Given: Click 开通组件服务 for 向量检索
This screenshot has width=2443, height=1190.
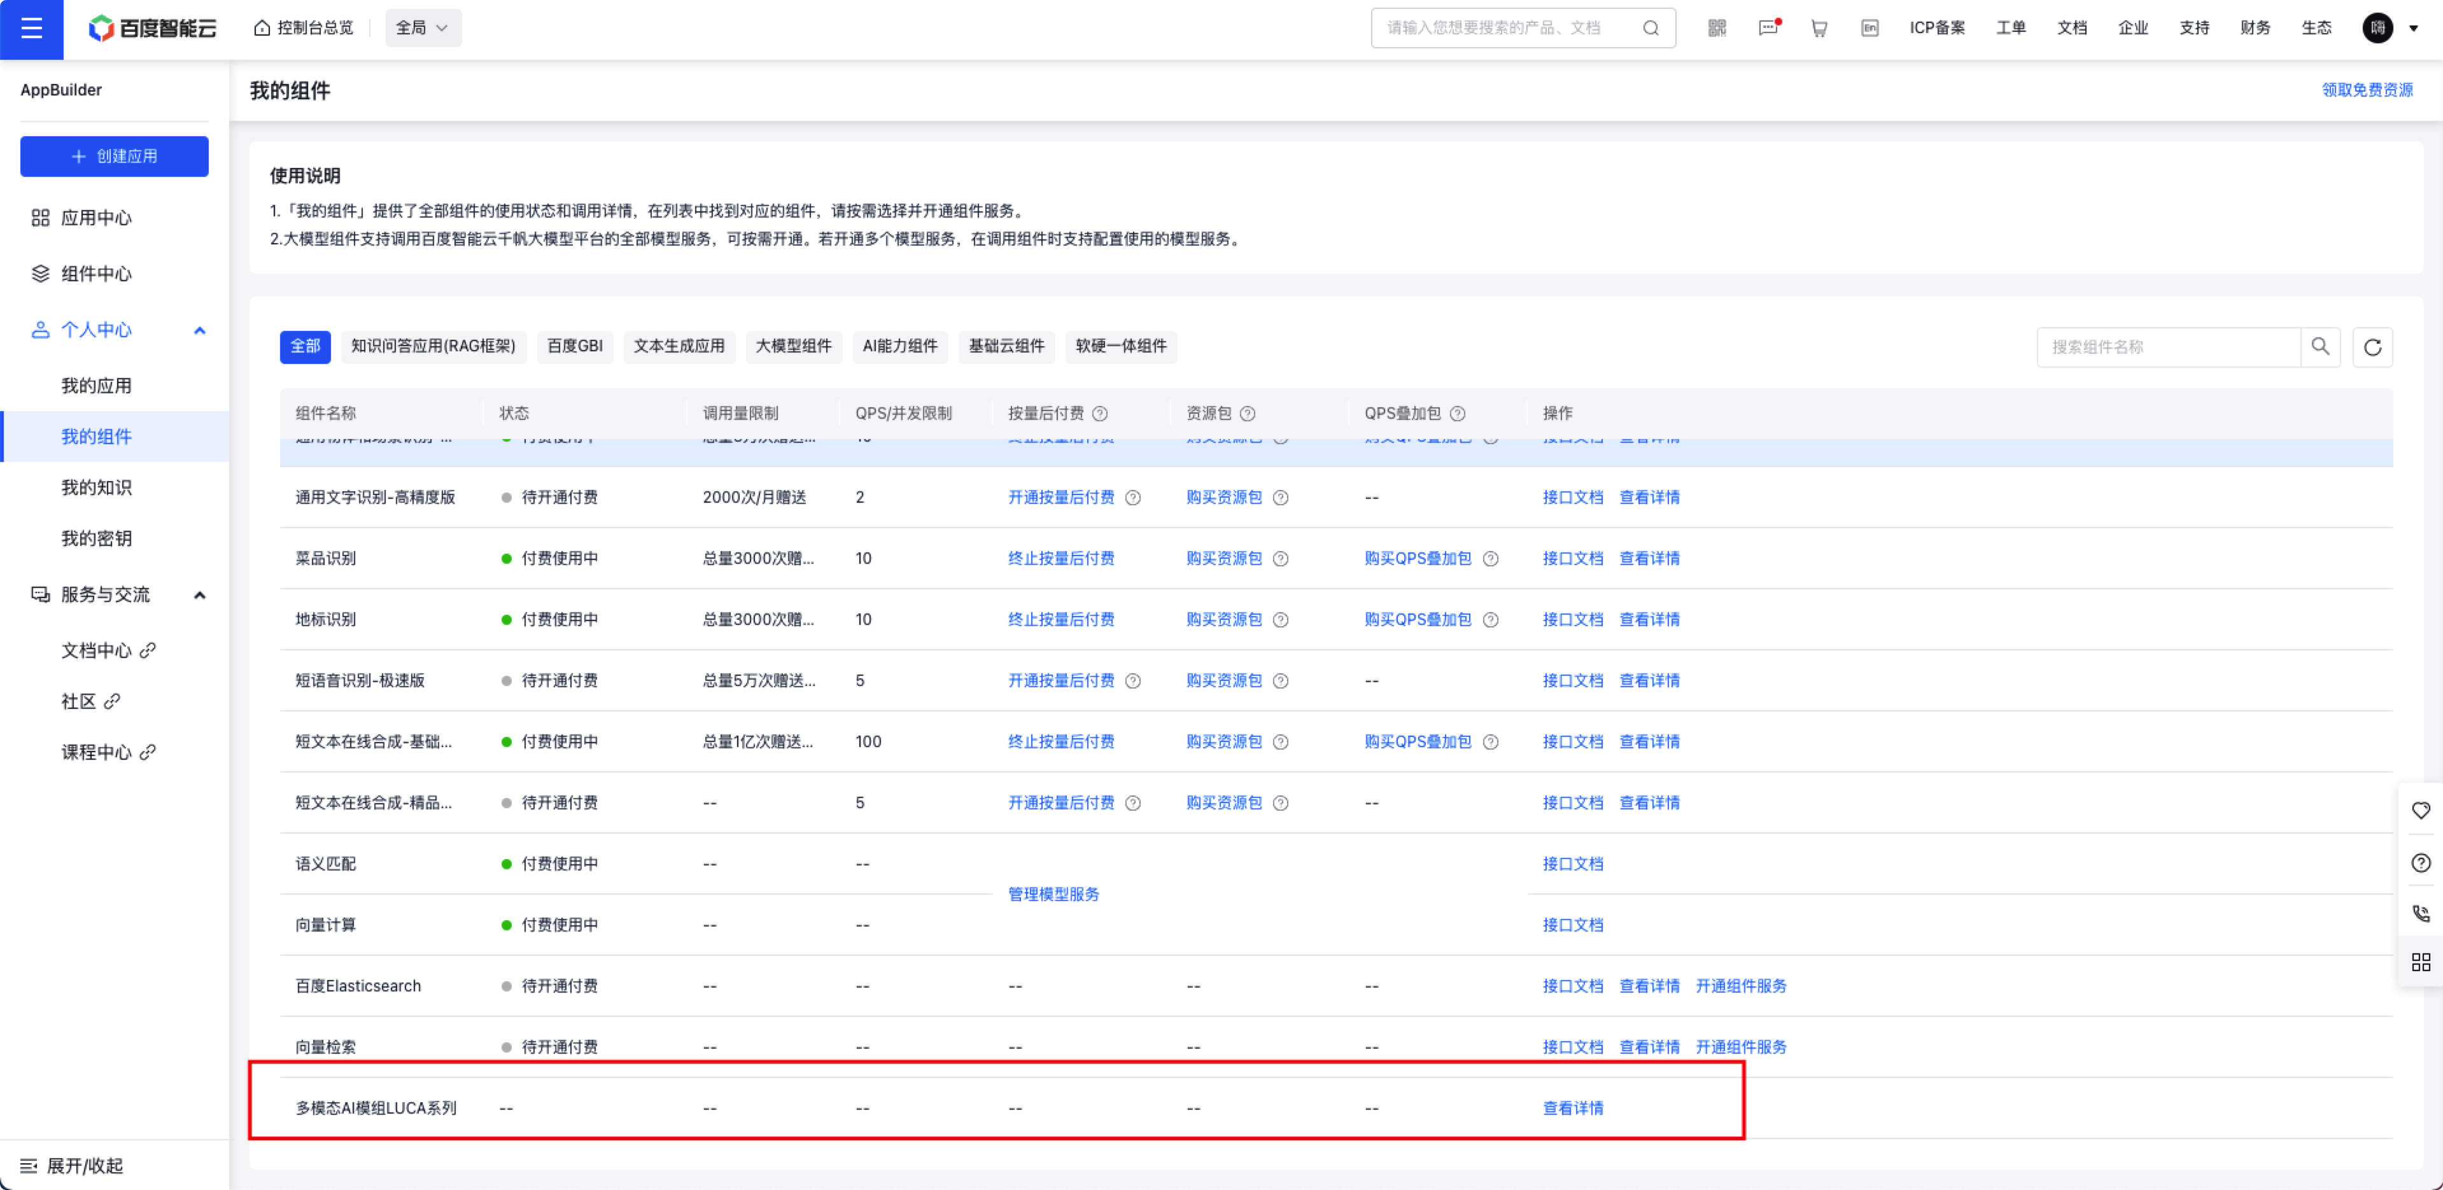Looking at the screenshot, I should [x=1741, y=1047].
